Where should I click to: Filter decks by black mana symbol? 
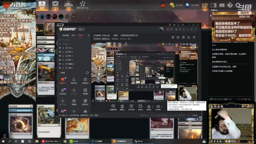pos(49,17)
